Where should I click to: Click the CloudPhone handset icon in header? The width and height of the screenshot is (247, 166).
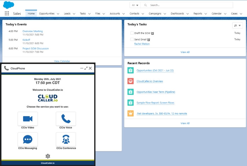(x=6, y=68)
